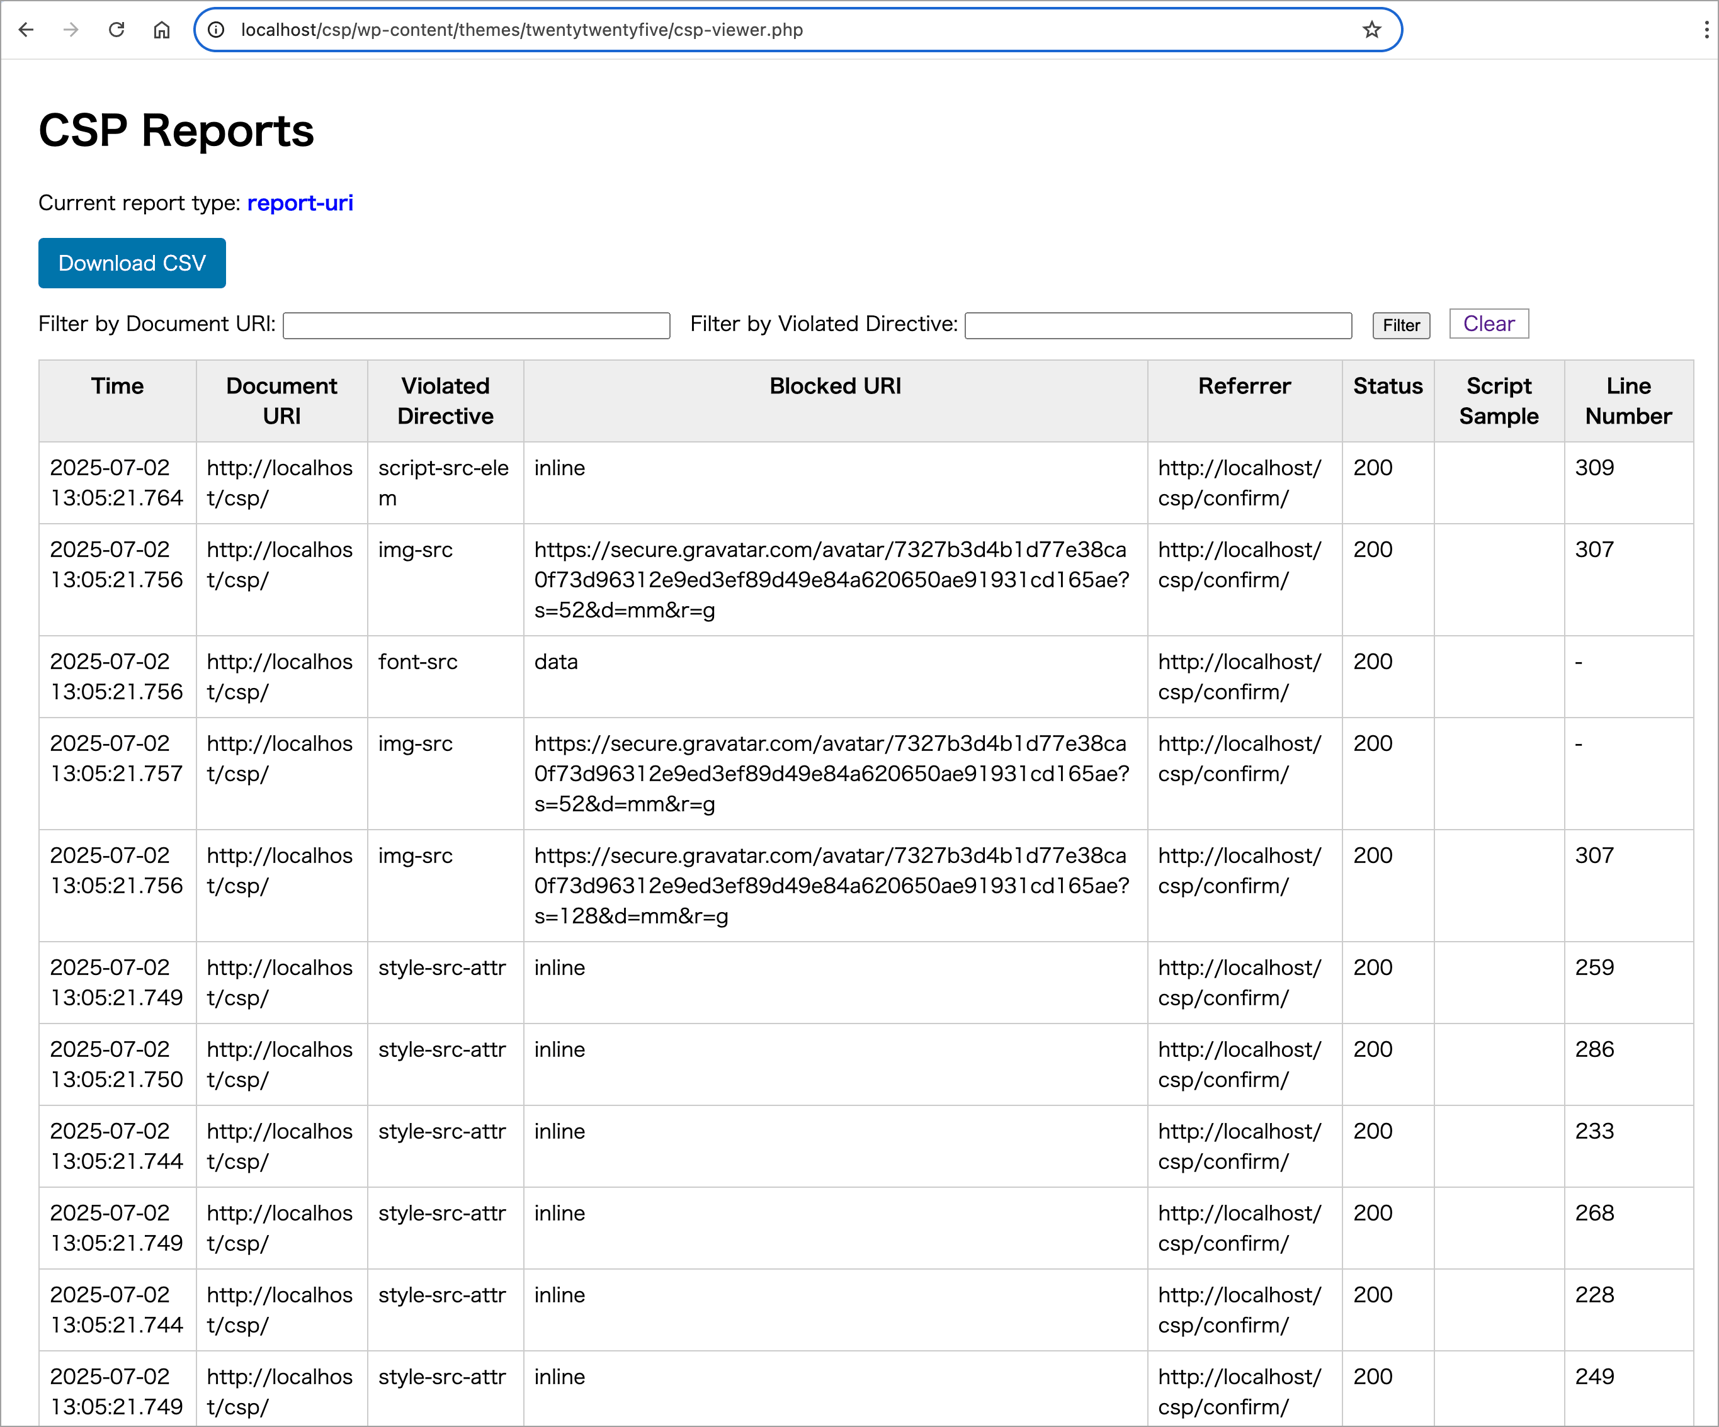Click line number 268 cell
Viewport: 1719px width, 1427px height.
pyautogui.click(x=1629, y=1228)
